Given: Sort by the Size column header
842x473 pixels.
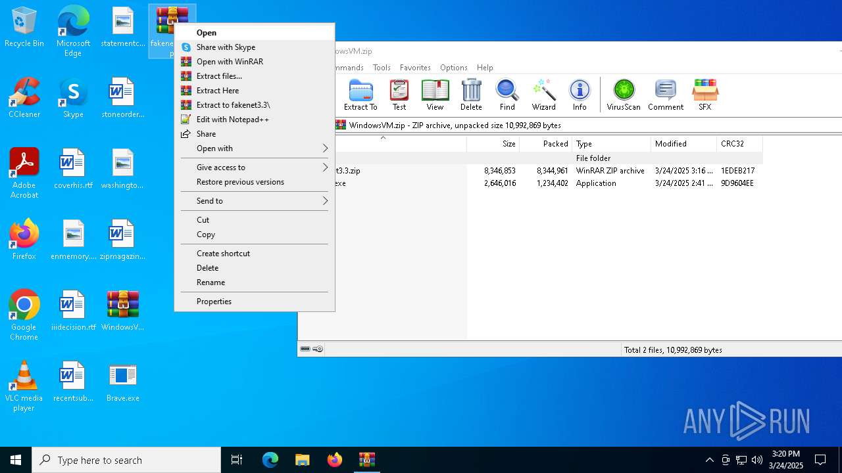Looking at the screenshot, I should coord(493,144).
